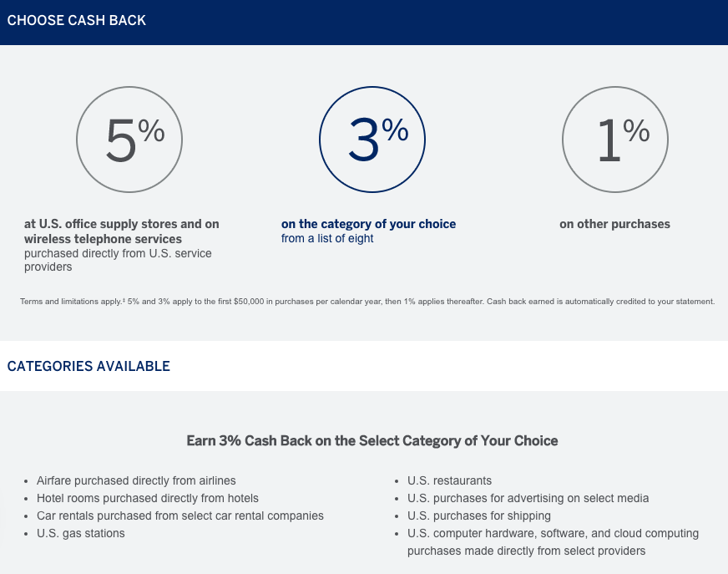
Task: Select Car rentals from select rental companies
Action: click(180, 516)
